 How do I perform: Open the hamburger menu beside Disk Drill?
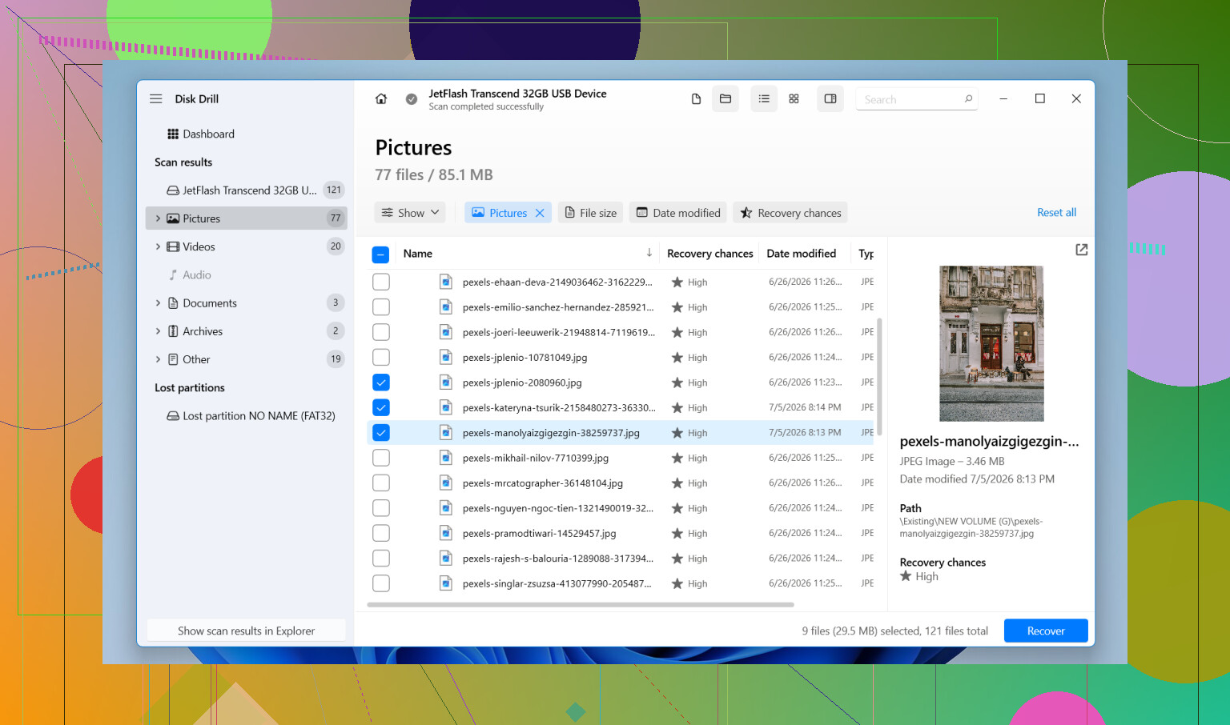pyautogui.click(x=156, y=99)
